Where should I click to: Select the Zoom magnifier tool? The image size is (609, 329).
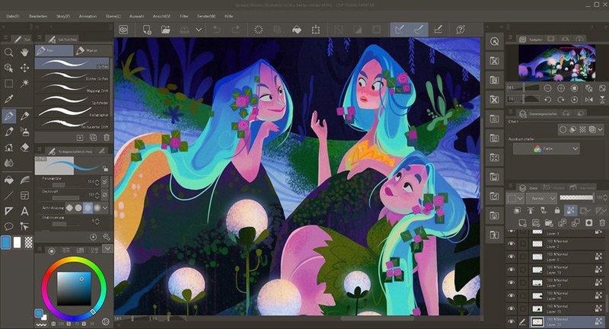tap(9, 52)
